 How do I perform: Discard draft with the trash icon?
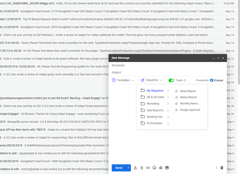click(222, 168)
